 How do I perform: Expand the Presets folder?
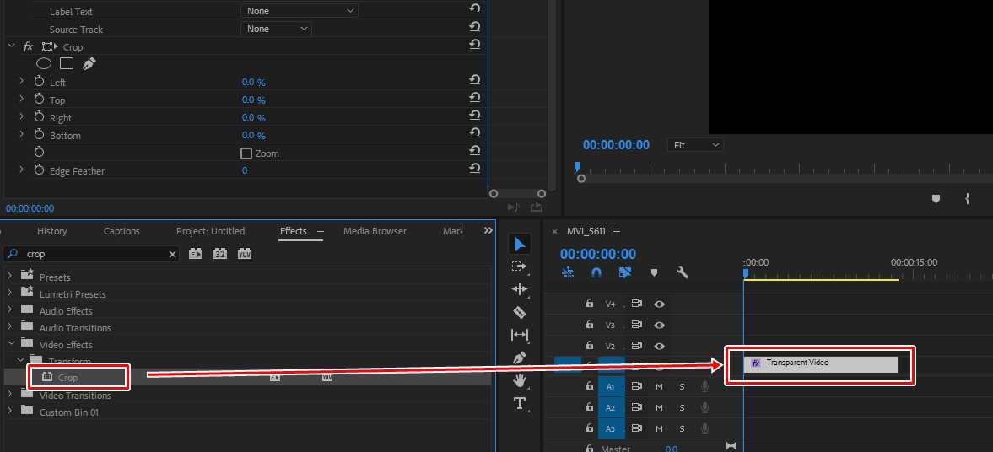[x=9, y=276]
